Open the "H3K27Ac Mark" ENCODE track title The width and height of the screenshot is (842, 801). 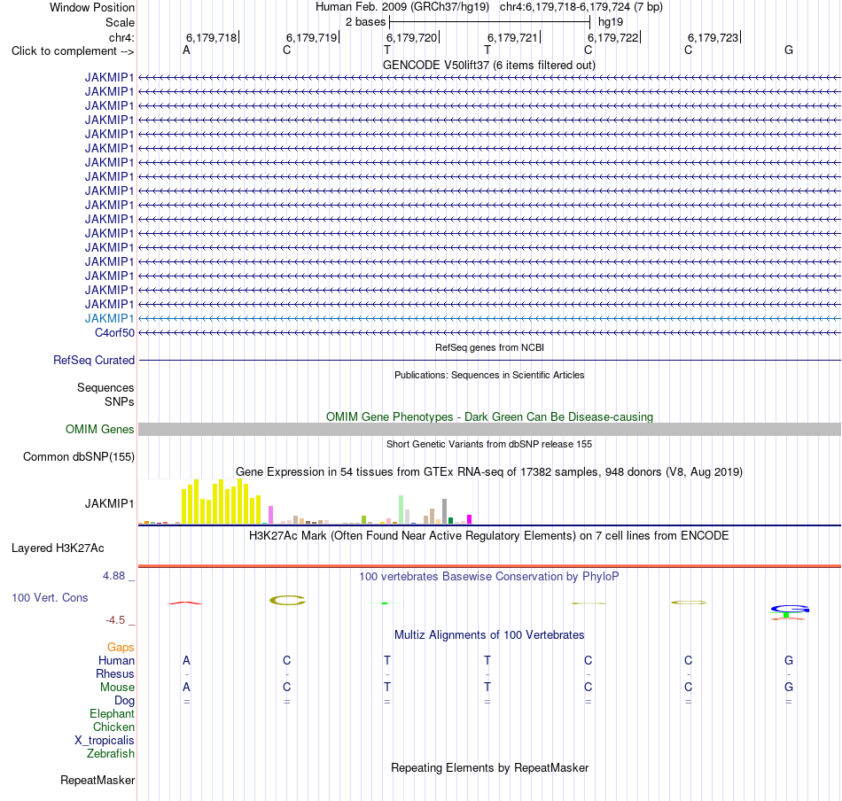coord(489,536)
